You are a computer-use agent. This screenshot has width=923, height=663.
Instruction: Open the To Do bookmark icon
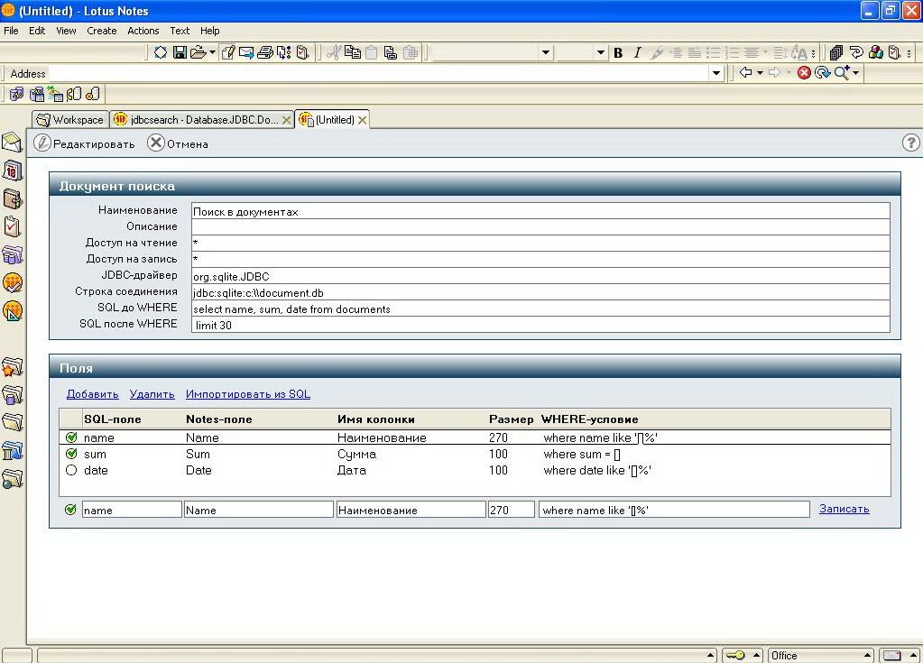(x=12, y=226)
